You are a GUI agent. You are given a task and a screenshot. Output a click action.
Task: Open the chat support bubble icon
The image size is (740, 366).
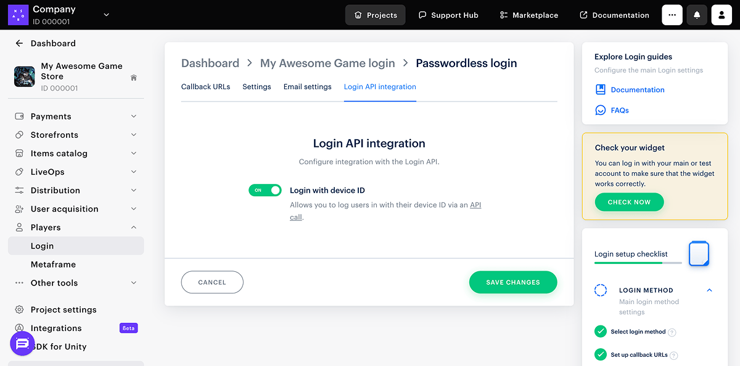22,343
